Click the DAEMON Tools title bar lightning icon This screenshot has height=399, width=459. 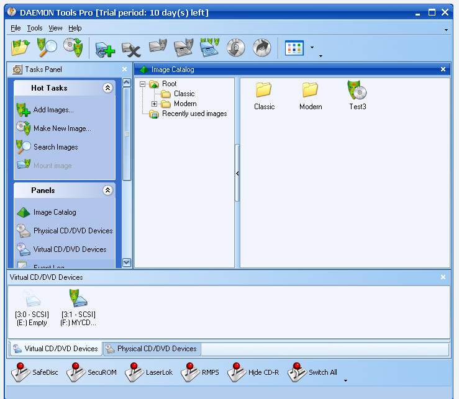coord(12,12)
